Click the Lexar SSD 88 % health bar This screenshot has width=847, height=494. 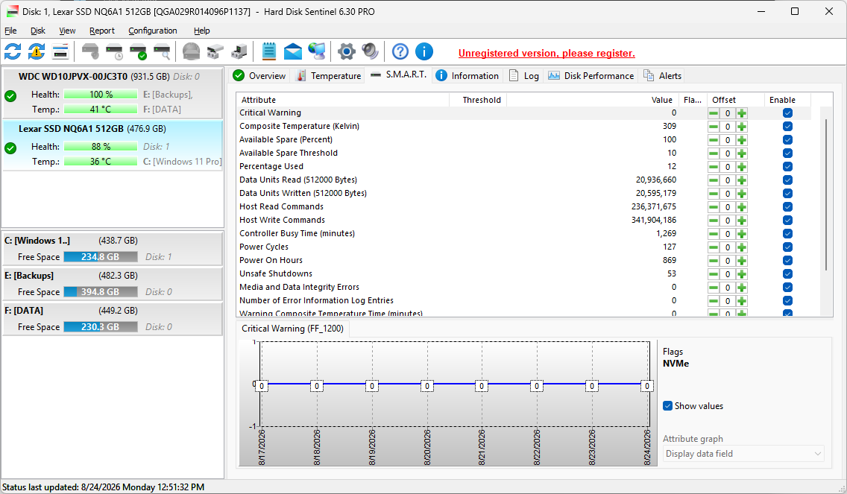[101, 146]
